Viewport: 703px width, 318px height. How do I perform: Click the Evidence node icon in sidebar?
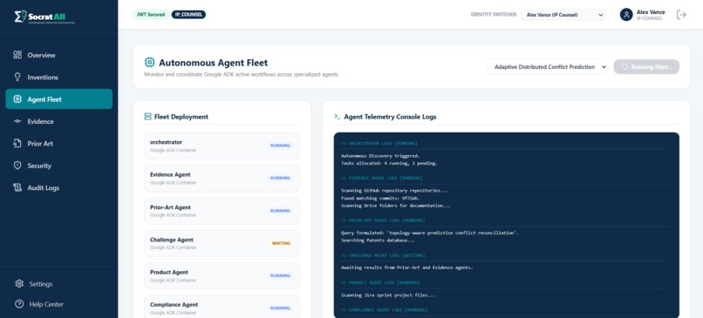[x=17, y=121]
